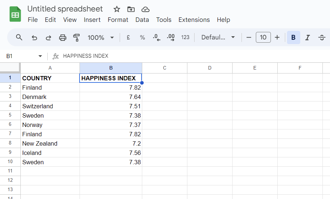Format as currency with the £ button
The width and height of the screenshot is (330, 199).
(x=128, y=37)
